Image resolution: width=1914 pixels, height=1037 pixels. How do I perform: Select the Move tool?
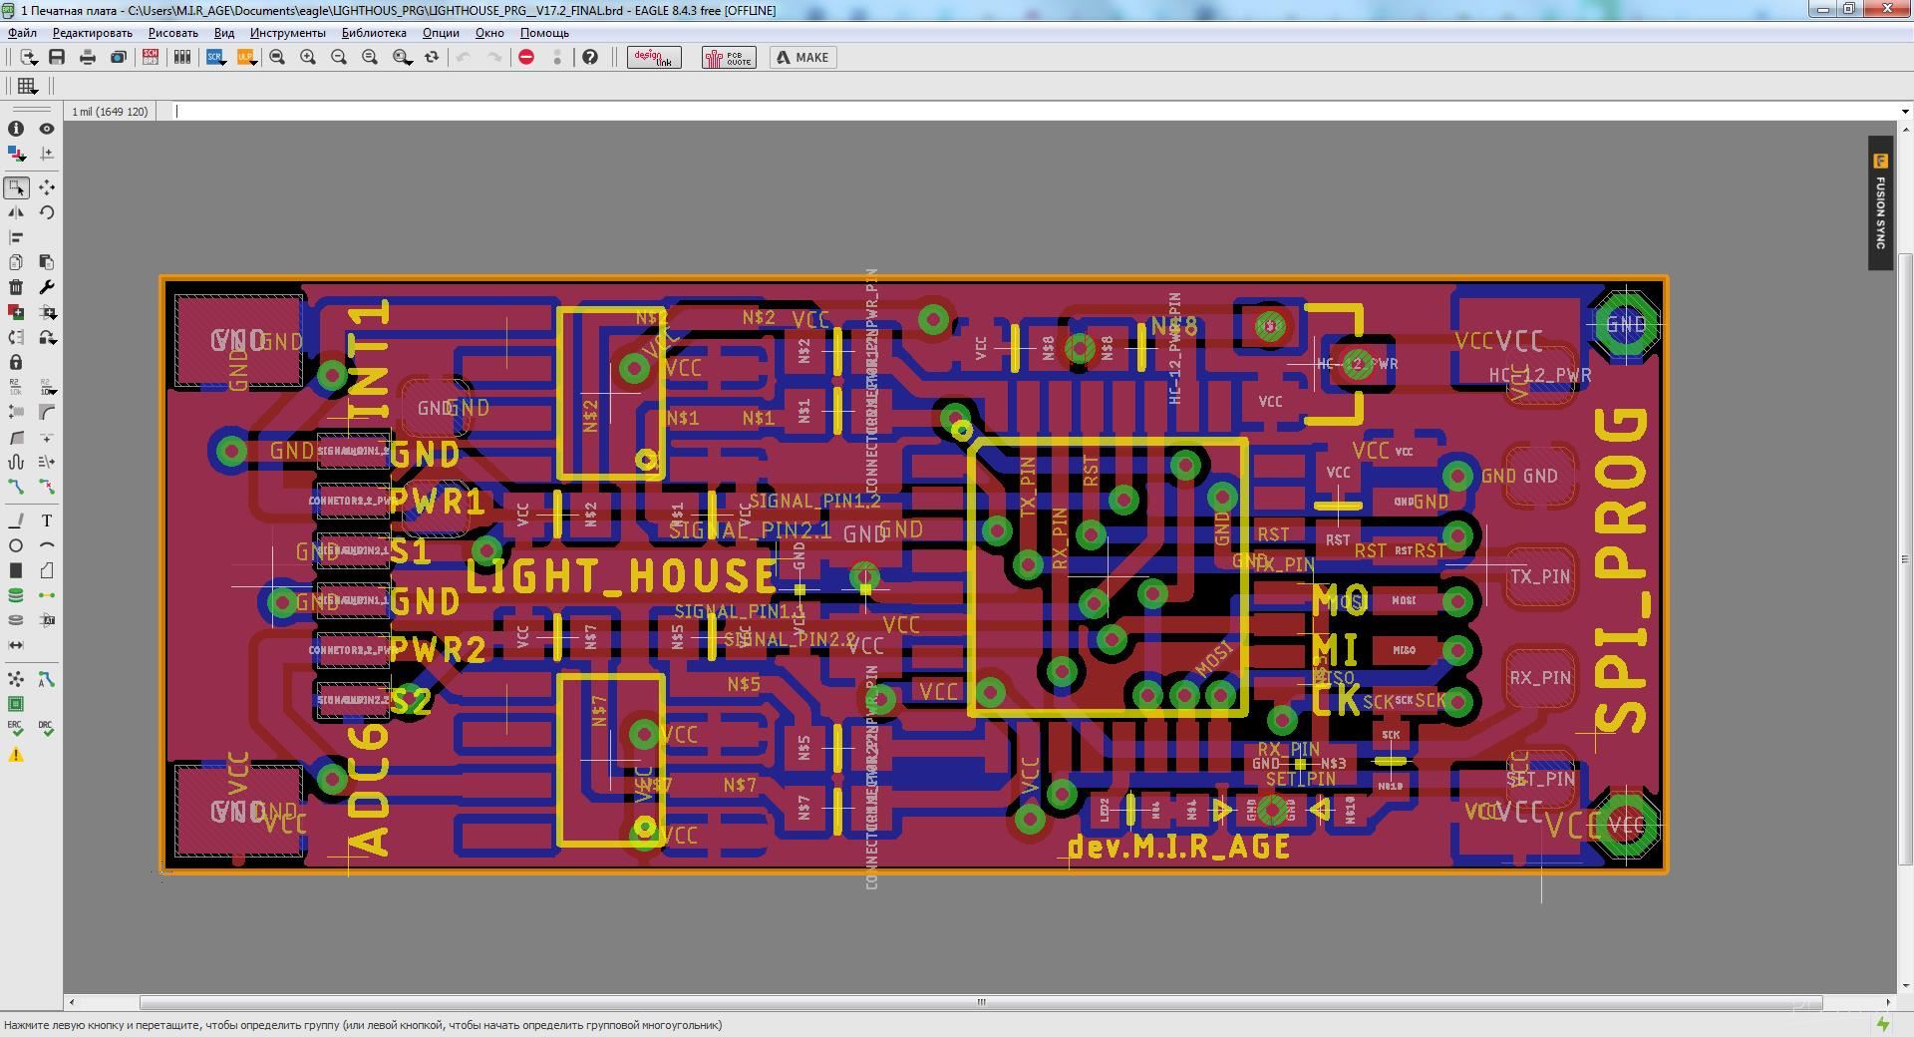[x=47, y=187]
